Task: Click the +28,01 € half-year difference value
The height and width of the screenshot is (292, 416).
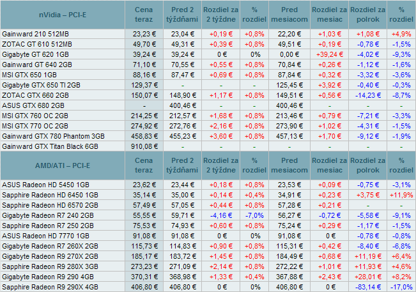Action: pyautogui.click(x=368, y=277)
